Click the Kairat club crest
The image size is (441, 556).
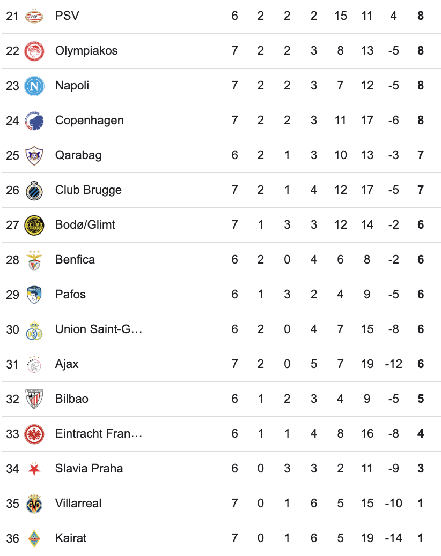tap(34, 538)
